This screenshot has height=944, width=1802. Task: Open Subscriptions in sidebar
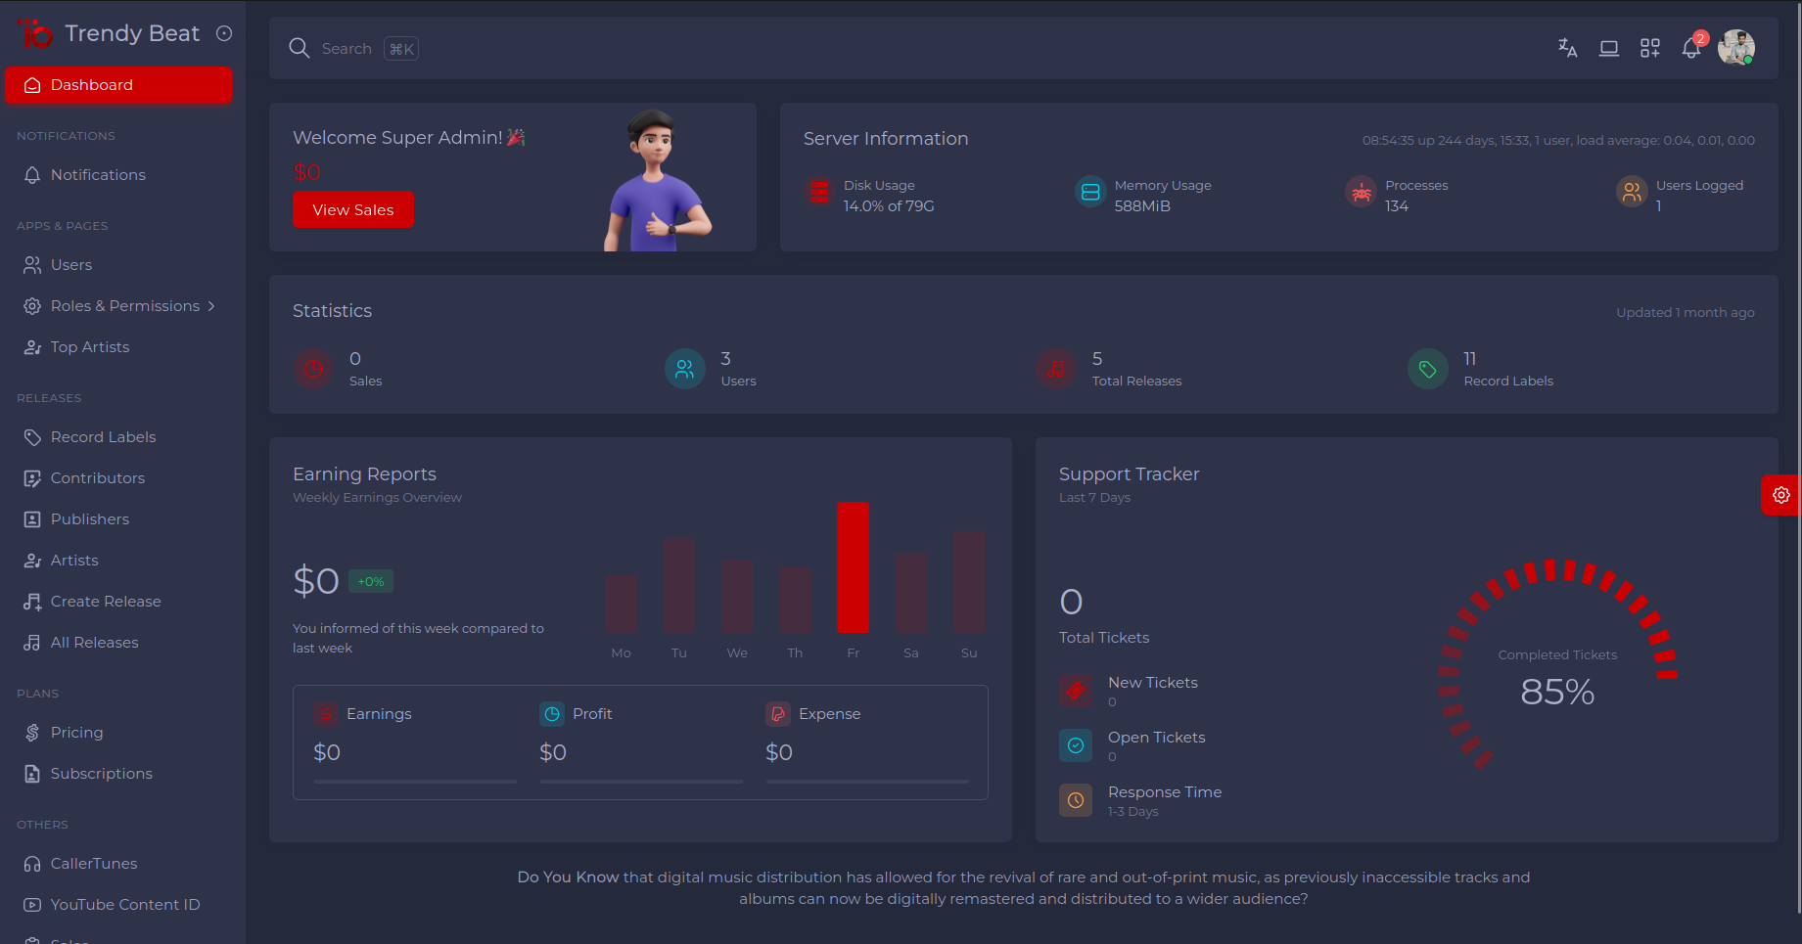(101, 774)
